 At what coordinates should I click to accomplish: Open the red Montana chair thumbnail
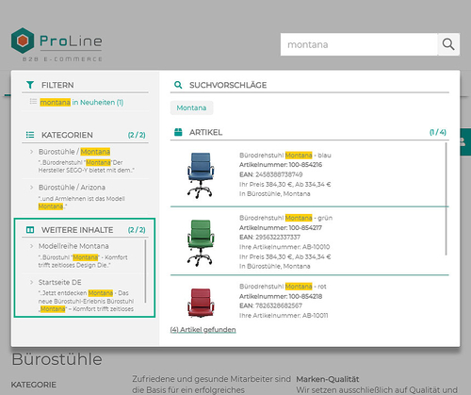click(201, 303)
